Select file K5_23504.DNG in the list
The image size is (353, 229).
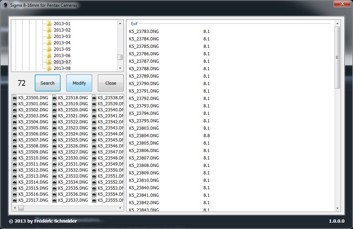(x=33, y=122)
